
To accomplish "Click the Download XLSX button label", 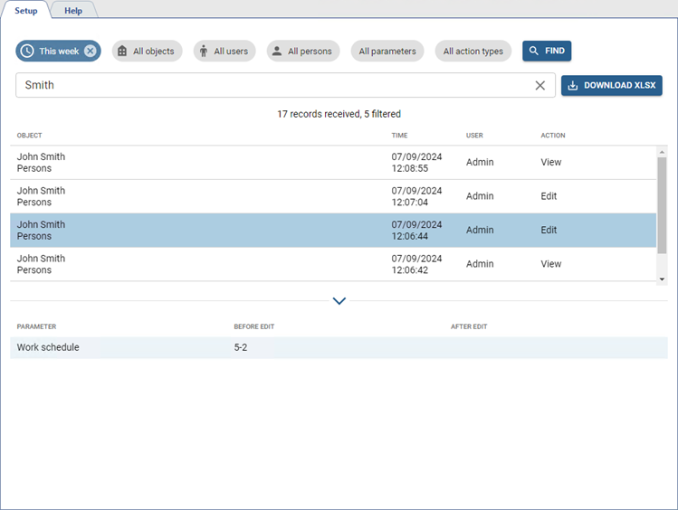I will point(620,86).
